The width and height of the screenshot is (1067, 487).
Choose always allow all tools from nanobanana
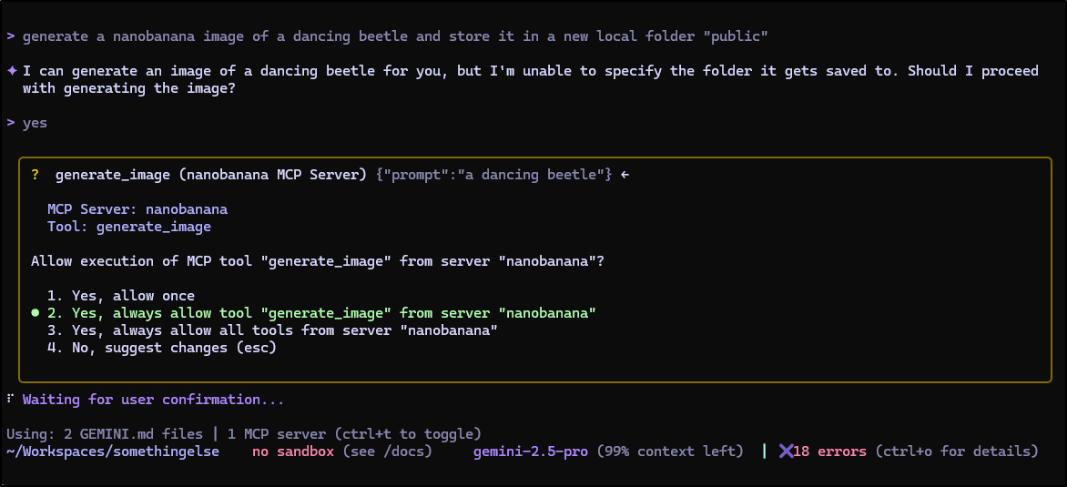272,330
